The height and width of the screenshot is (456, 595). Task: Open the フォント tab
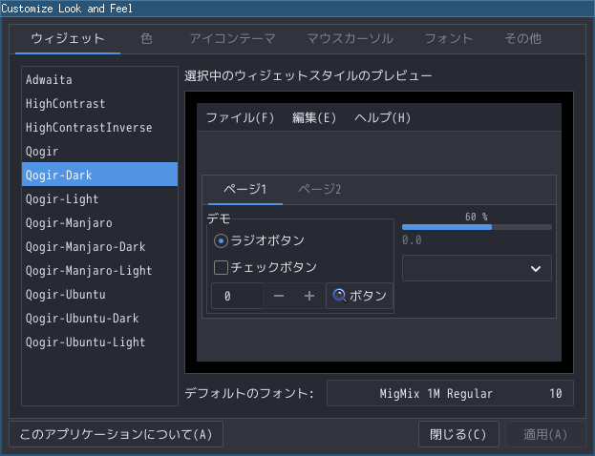449,38
